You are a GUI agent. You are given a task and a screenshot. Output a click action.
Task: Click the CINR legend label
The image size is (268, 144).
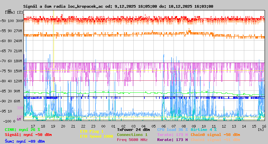(22, 129)
